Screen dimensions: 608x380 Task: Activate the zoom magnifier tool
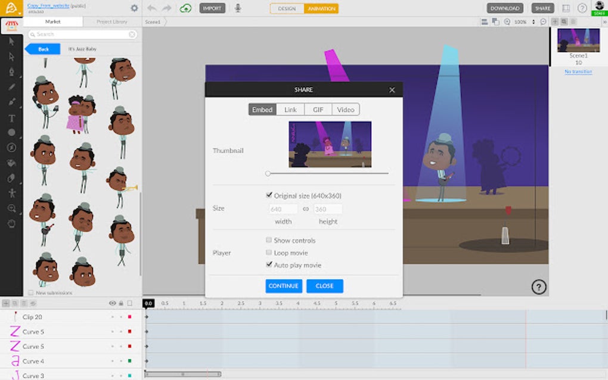point(12,209)
